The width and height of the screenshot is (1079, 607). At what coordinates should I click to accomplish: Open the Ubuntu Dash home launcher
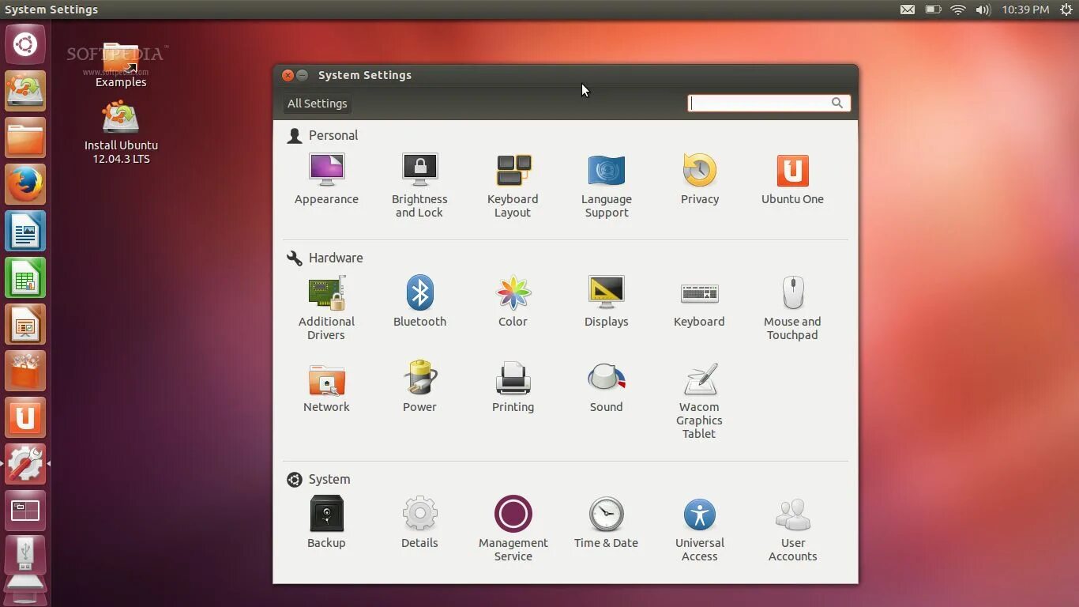[25, 44]
